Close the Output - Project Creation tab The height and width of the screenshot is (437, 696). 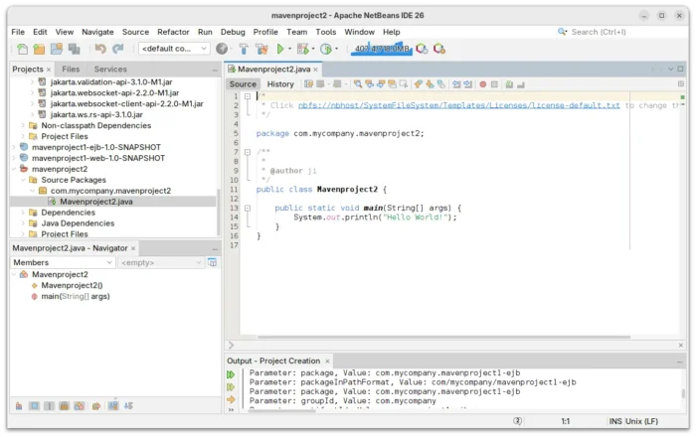click(327, 362)
